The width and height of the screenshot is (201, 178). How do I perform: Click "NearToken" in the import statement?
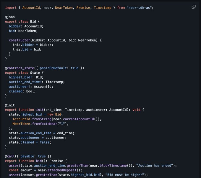[64, 8]
